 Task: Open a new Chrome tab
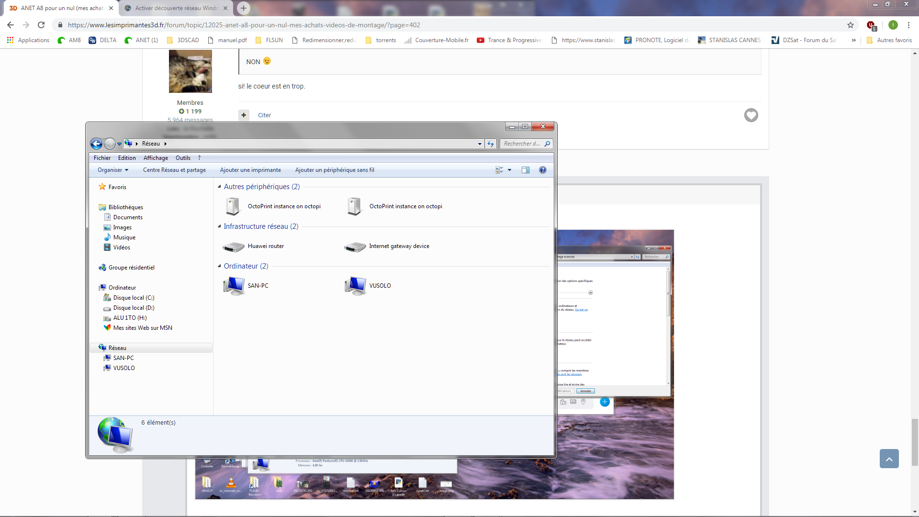tap(244, 8)
